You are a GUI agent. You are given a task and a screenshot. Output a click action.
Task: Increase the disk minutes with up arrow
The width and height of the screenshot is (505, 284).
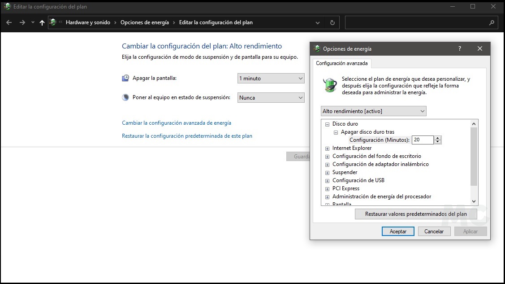438,138
